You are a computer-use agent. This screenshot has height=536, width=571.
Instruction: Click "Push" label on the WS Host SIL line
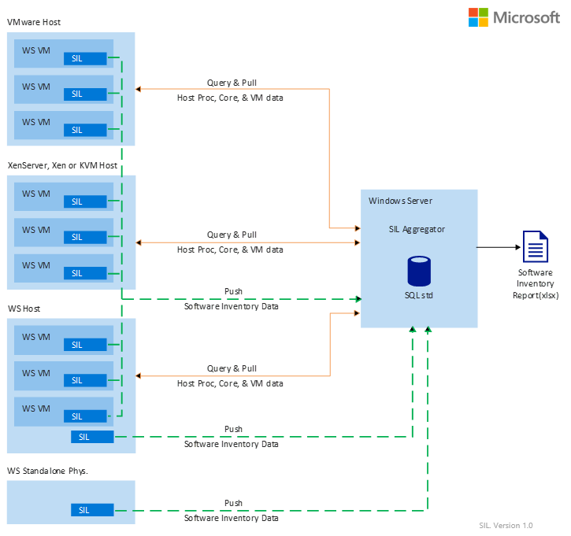click(233, 429)
